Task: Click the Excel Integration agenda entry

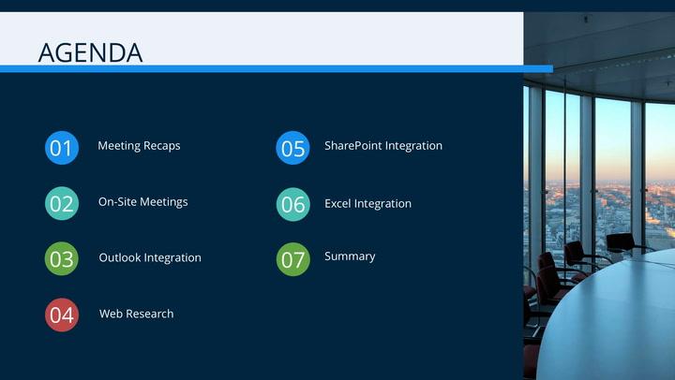Action: click(x=367, y=204)
